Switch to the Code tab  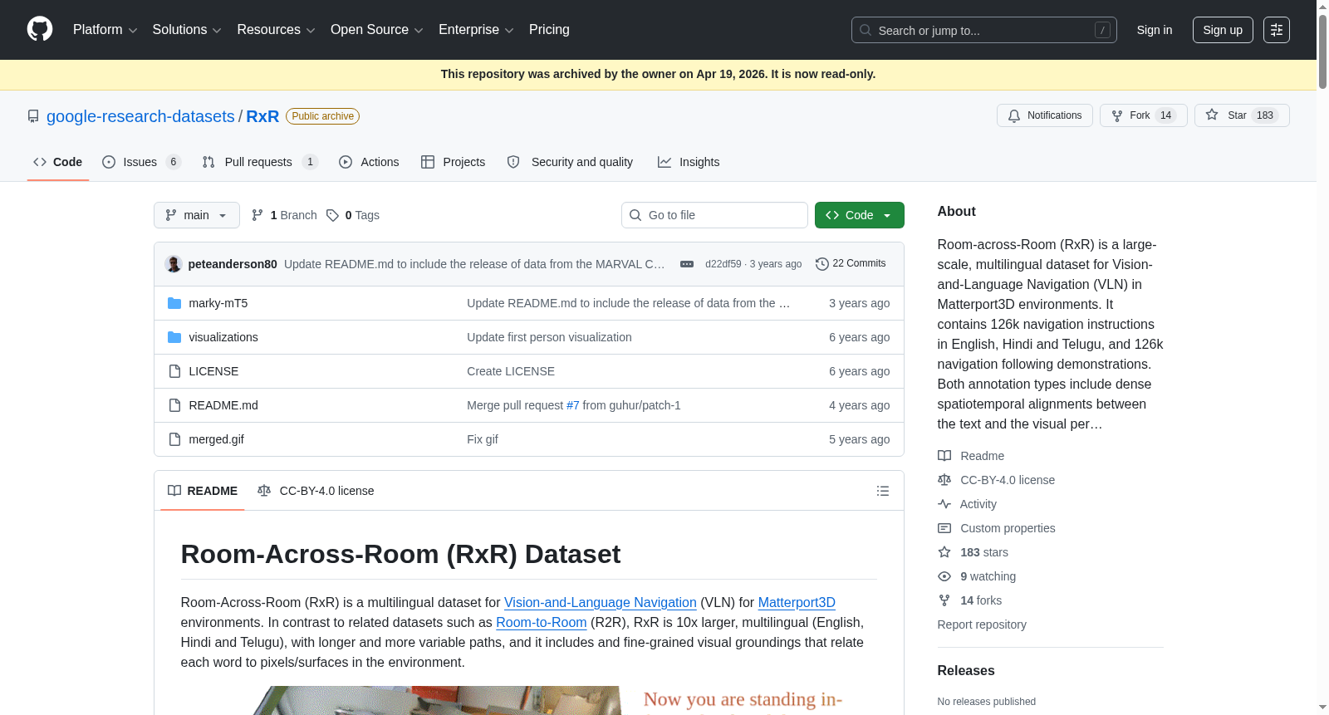(58, 162)
